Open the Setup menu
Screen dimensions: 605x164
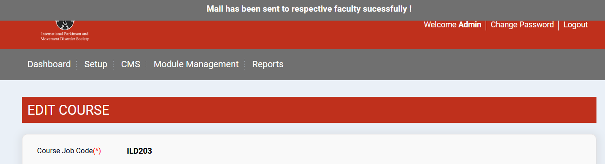click(96, 64)
